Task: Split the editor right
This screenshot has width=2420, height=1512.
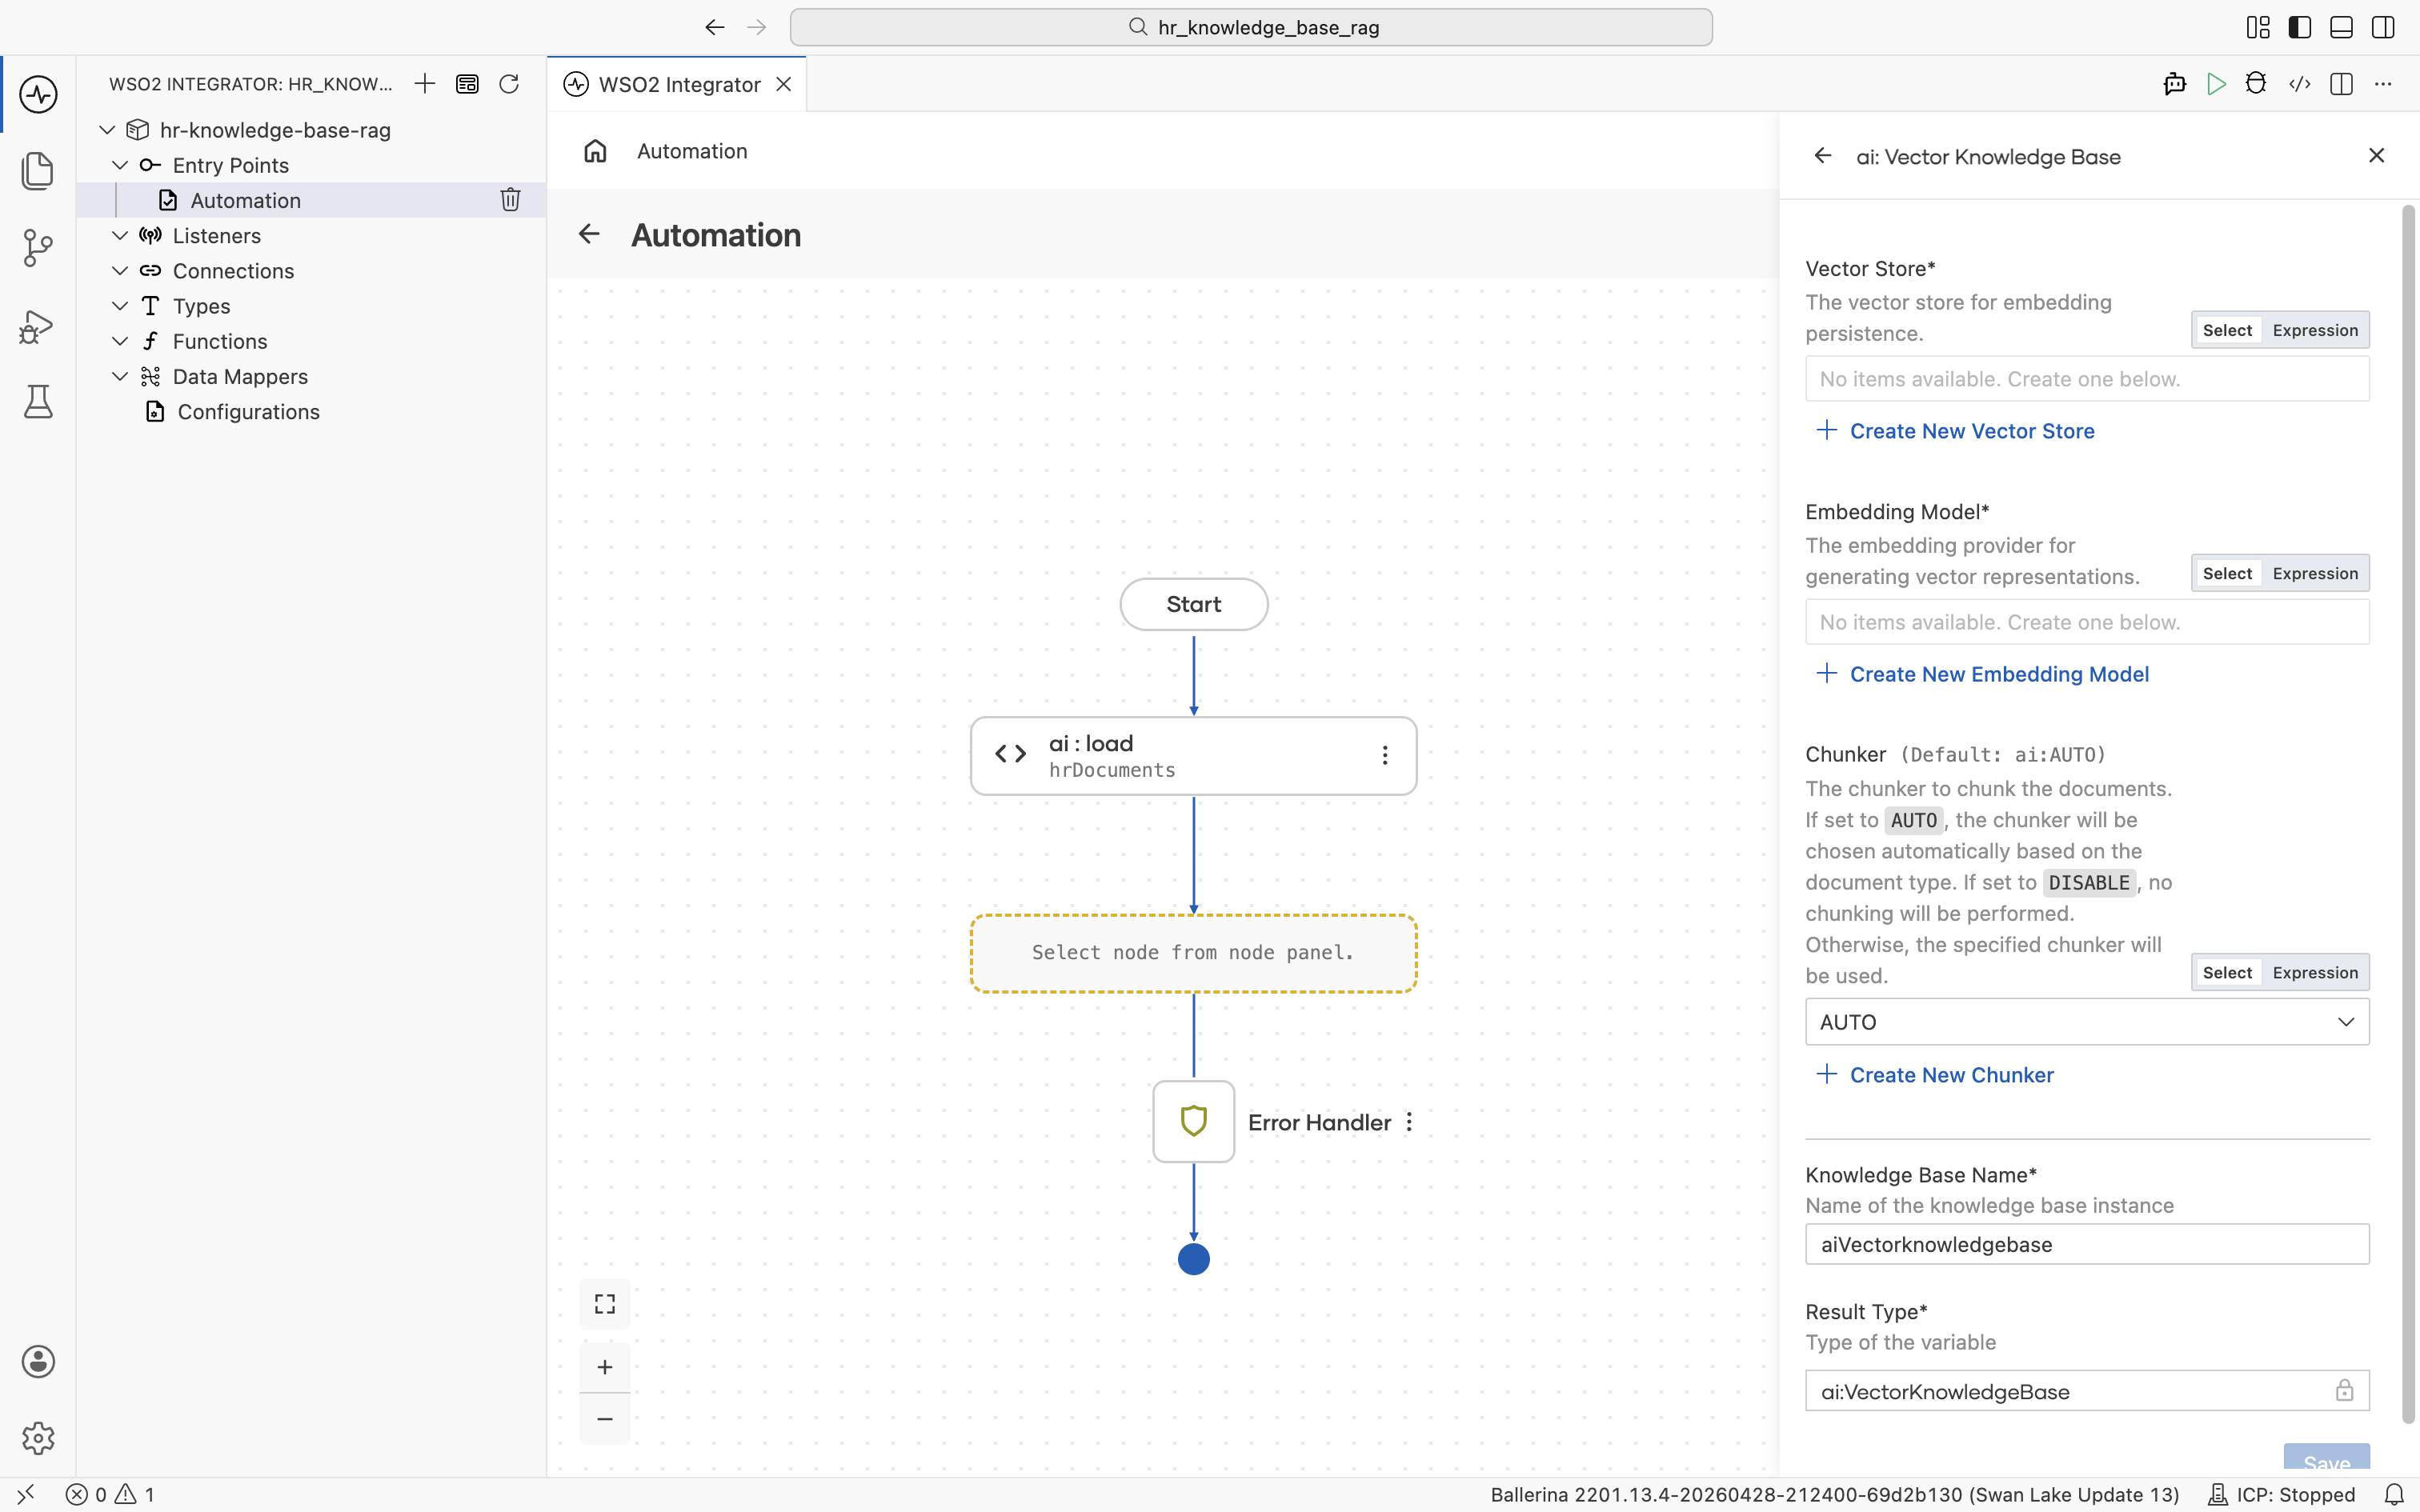Action: pyautogui.click(x=2341, y=84)
